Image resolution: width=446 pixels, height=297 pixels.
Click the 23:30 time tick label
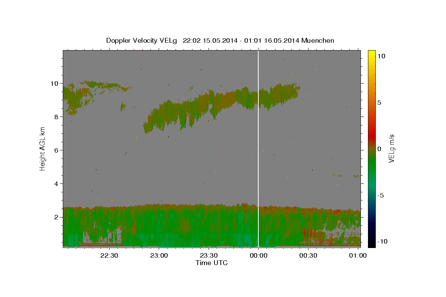click(x=209, y=255)
